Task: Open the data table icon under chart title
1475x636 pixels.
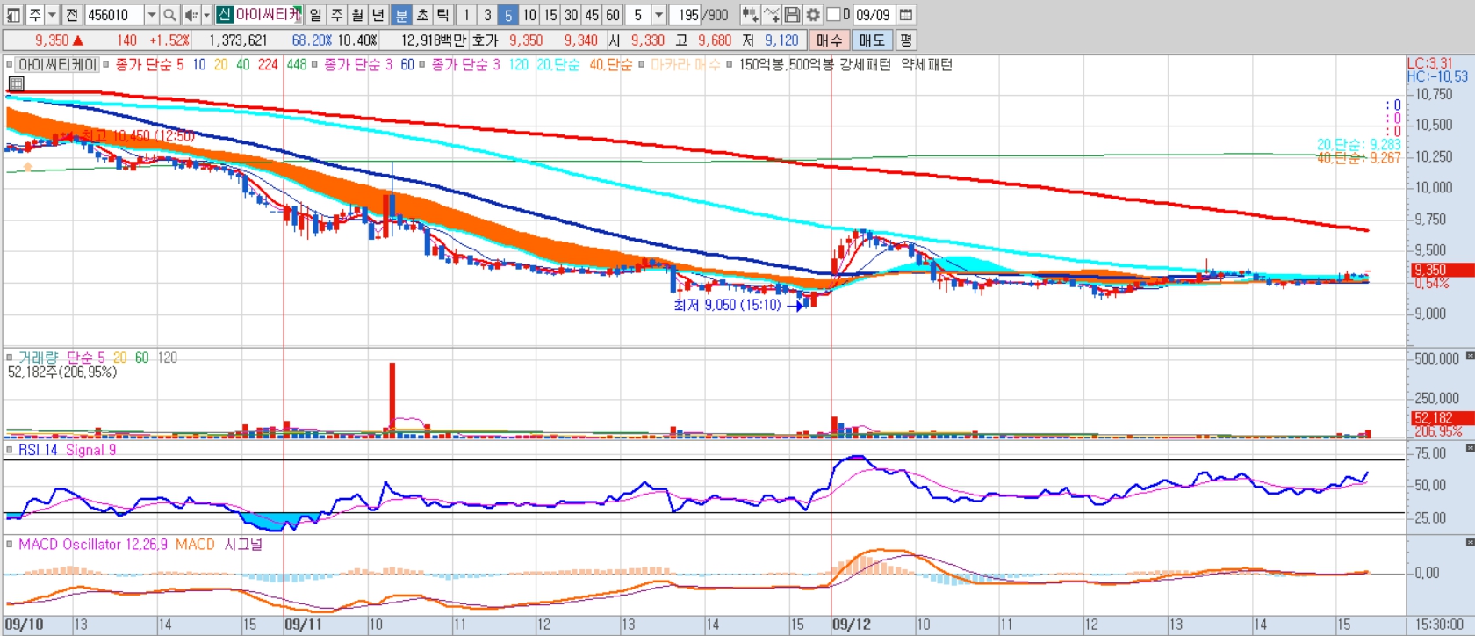Action: 16,83
